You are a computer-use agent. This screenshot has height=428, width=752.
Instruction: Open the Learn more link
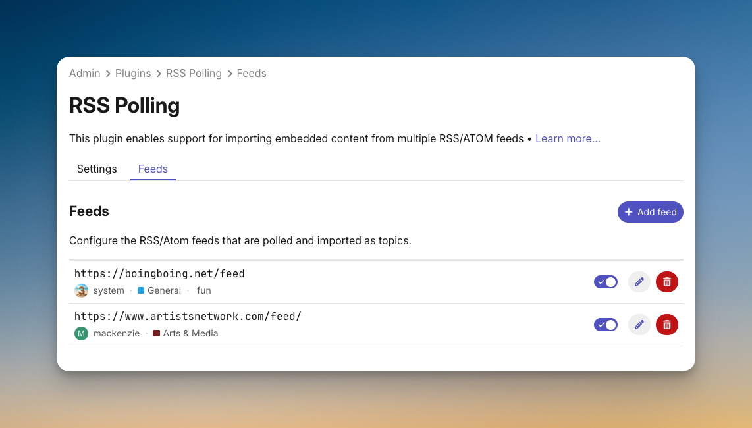[568, 139]
